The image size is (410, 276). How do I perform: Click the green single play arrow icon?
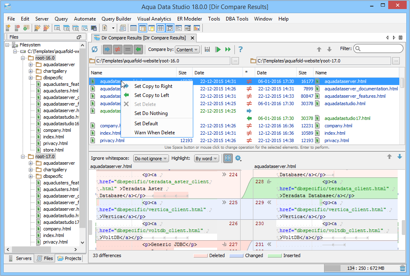point(218,49)
